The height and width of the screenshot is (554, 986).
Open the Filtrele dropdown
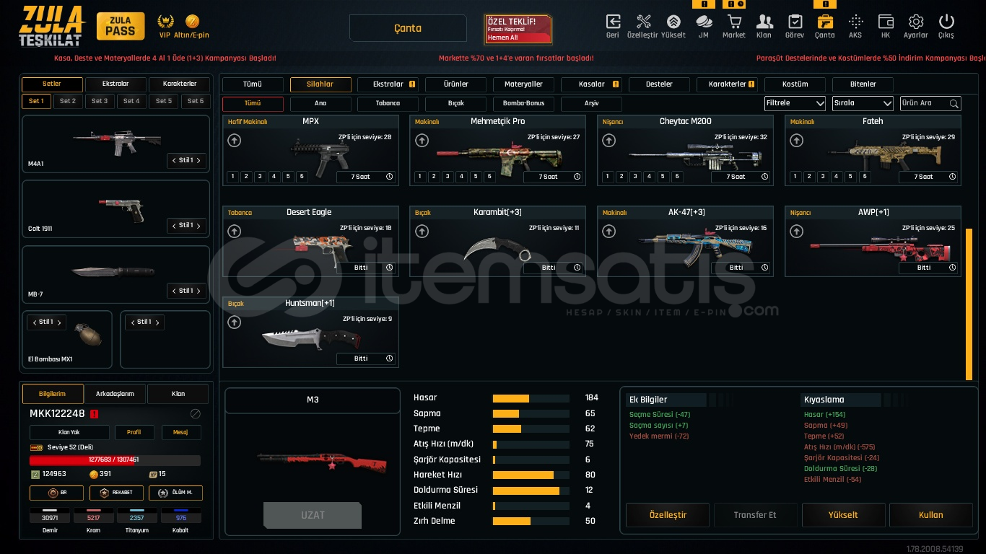tap(795, 103)
